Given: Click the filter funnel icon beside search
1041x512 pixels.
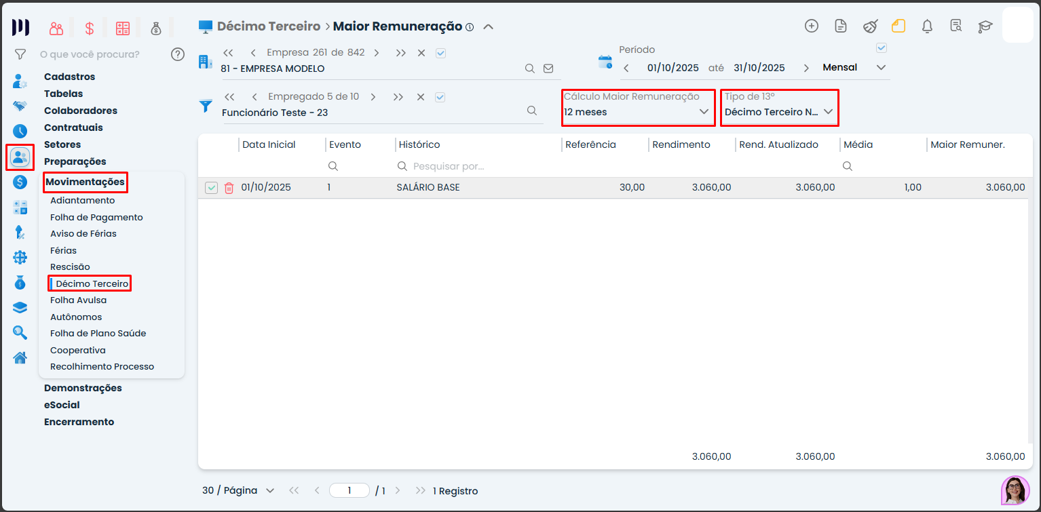Looking at the screenshot, I should point(20,54).
